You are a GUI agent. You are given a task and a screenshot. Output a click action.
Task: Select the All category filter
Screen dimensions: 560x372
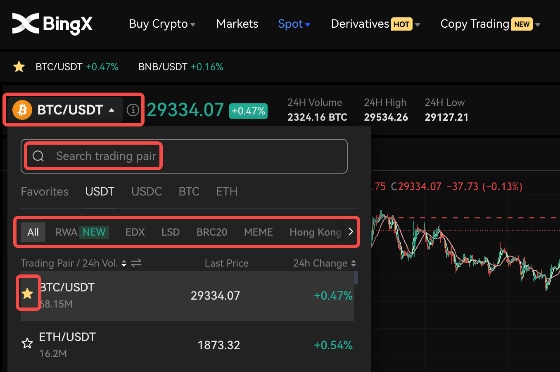click(x=33, y=232)
